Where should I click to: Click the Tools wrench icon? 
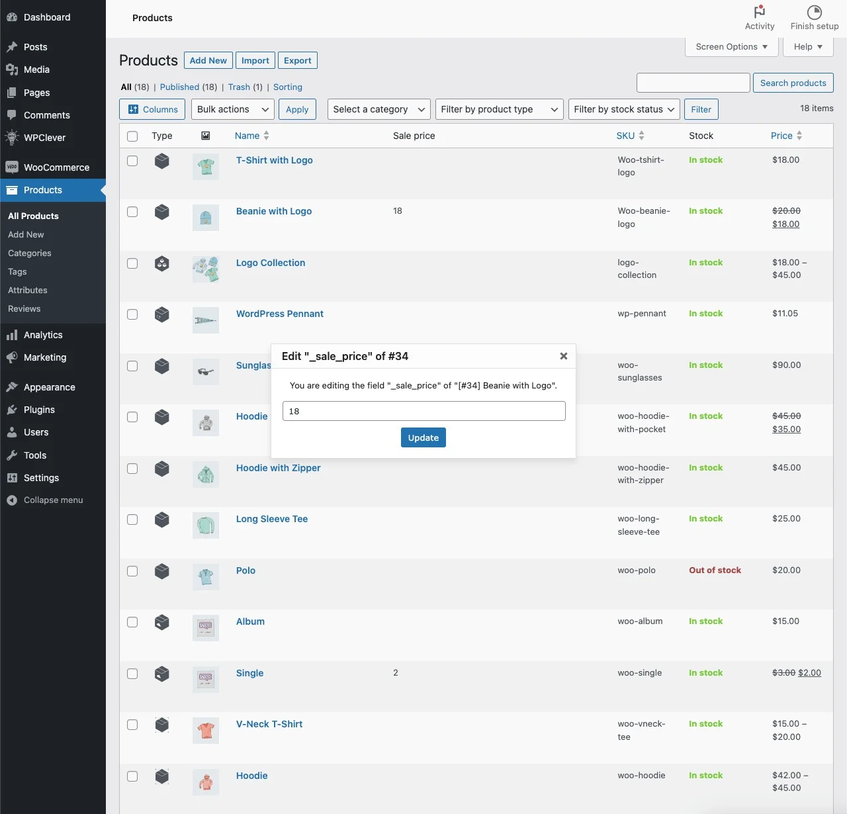tap(12, 455)
